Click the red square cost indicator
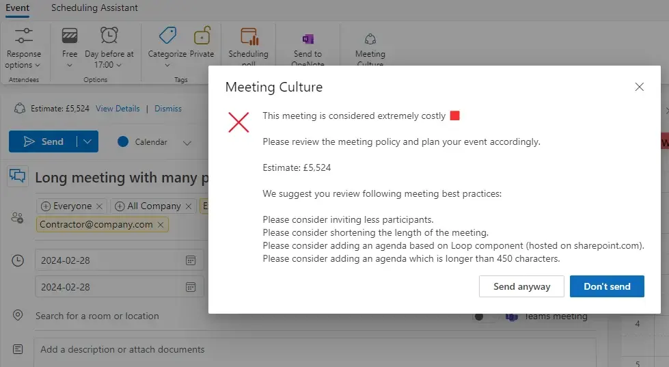Screen dimensions: 669x367 (455, 115)
